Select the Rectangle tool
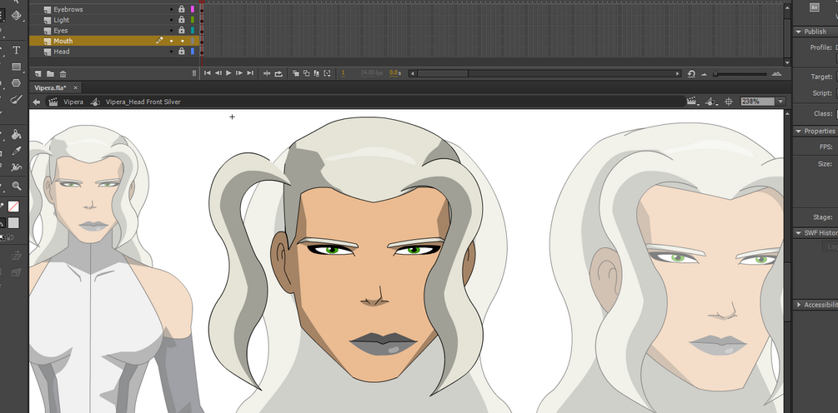Image resolution: width=838 pixels, height=413 pixels. 17,67
